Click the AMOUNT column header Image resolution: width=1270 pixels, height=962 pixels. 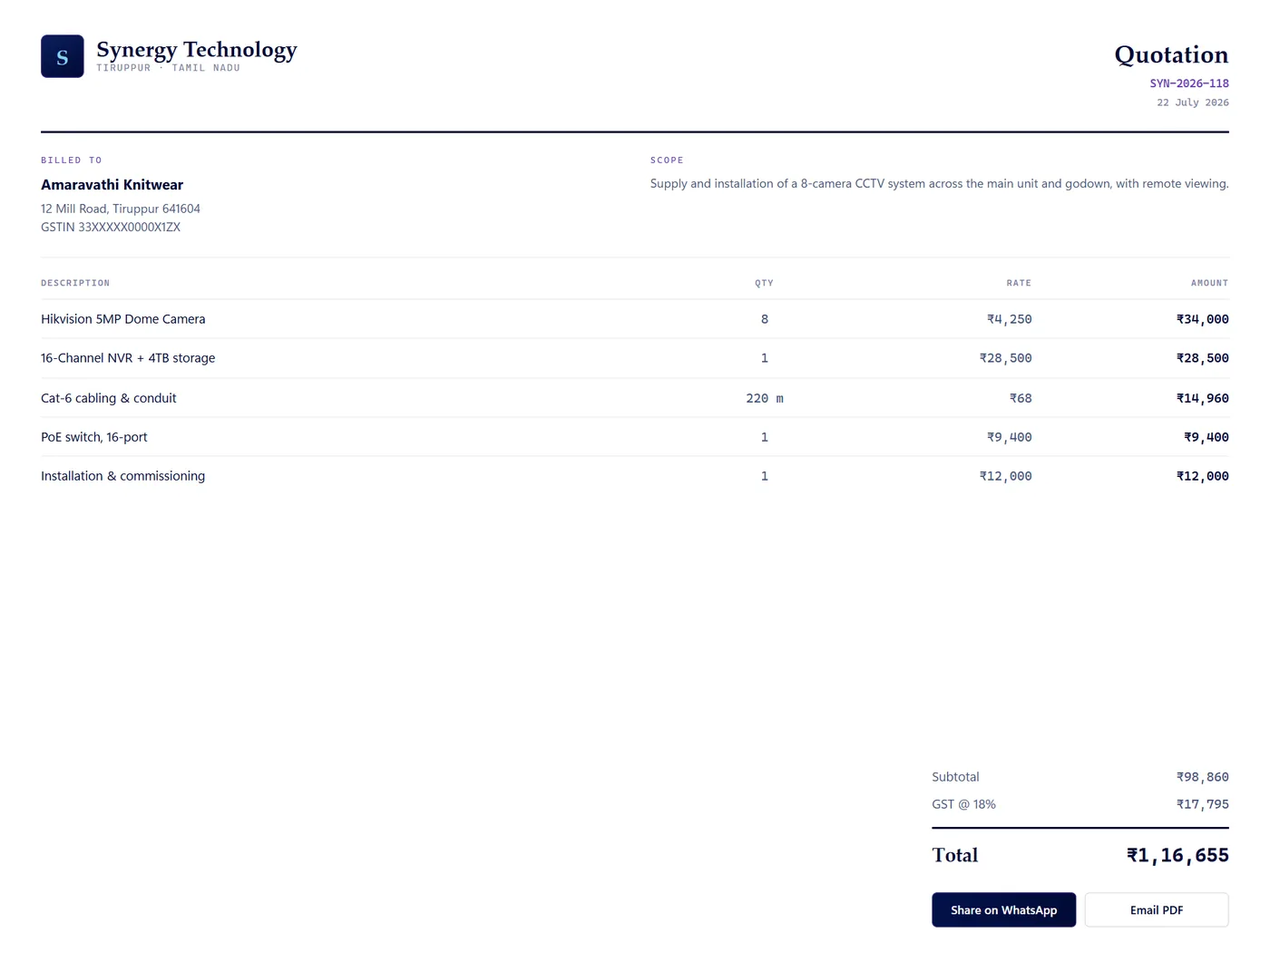pyautogui.click(x=1209, y=283)
